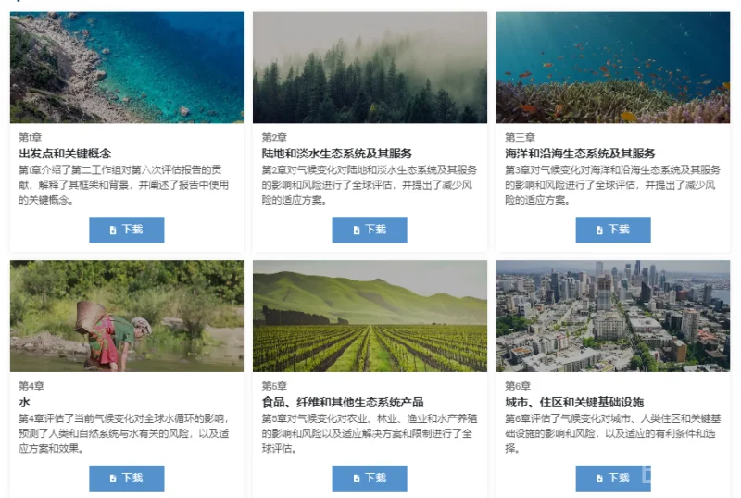Click the title 食品、纤维和其他生态系统产品

coord(343,402)
